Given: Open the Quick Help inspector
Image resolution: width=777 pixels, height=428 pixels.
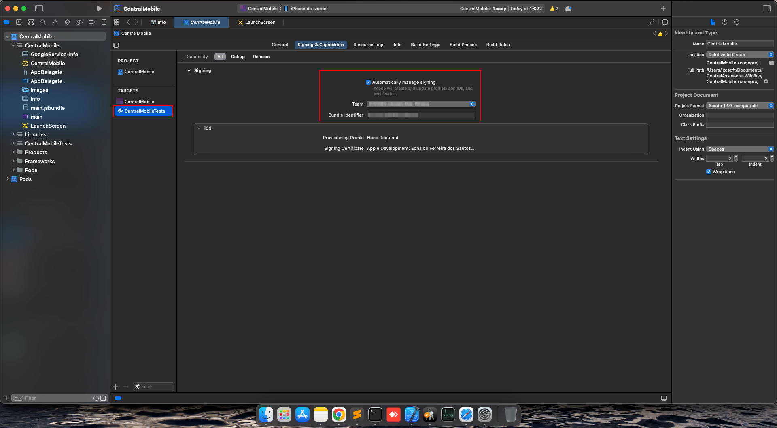Looking at the screenshot, I should pos(737,22).
